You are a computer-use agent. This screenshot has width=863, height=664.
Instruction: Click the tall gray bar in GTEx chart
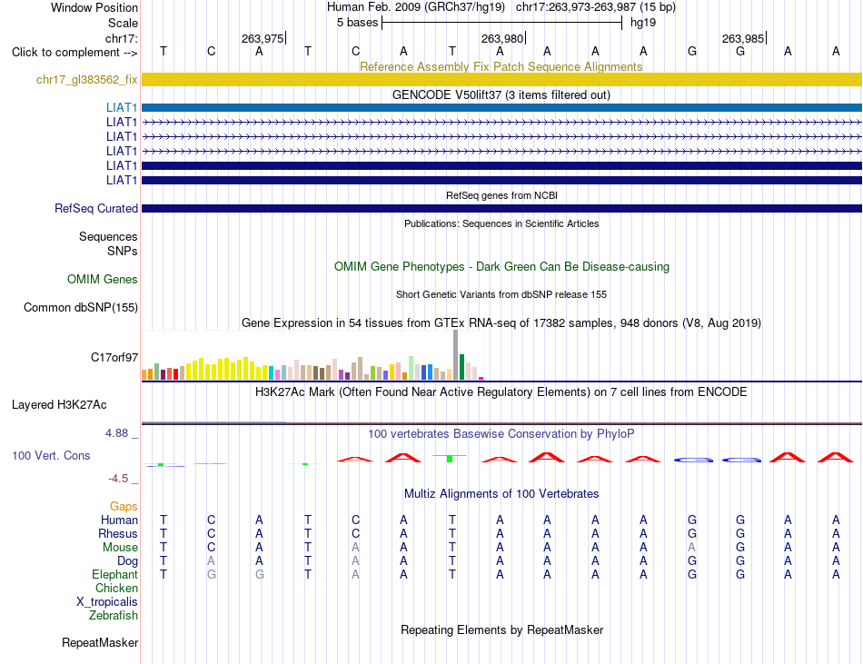pos(456,355)
